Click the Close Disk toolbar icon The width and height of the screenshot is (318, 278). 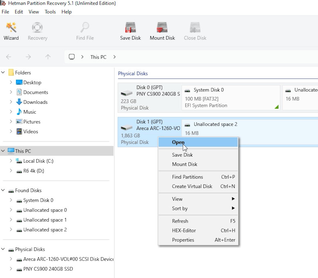[195, 31]
